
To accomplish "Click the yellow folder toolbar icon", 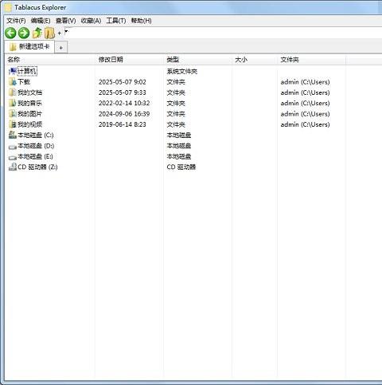I will pyautogui.click(x=49, y=33).
